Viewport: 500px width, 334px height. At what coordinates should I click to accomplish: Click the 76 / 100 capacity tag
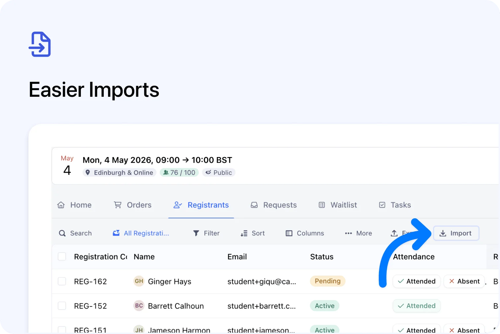pos(179,172)
